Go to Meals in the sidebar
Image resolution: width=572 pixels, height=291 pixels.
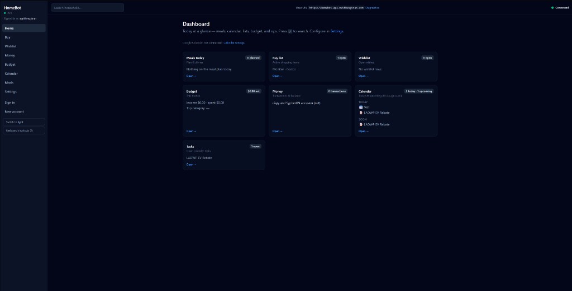coord(24,83)
